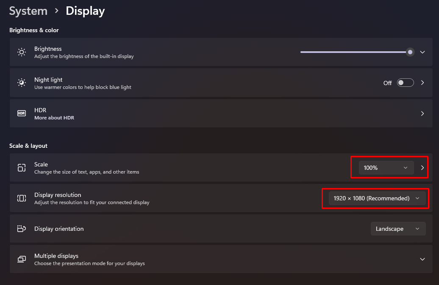Go back to System via breadcrumb
The width and height of the screenshot is (439, 285).
(28, 11)
